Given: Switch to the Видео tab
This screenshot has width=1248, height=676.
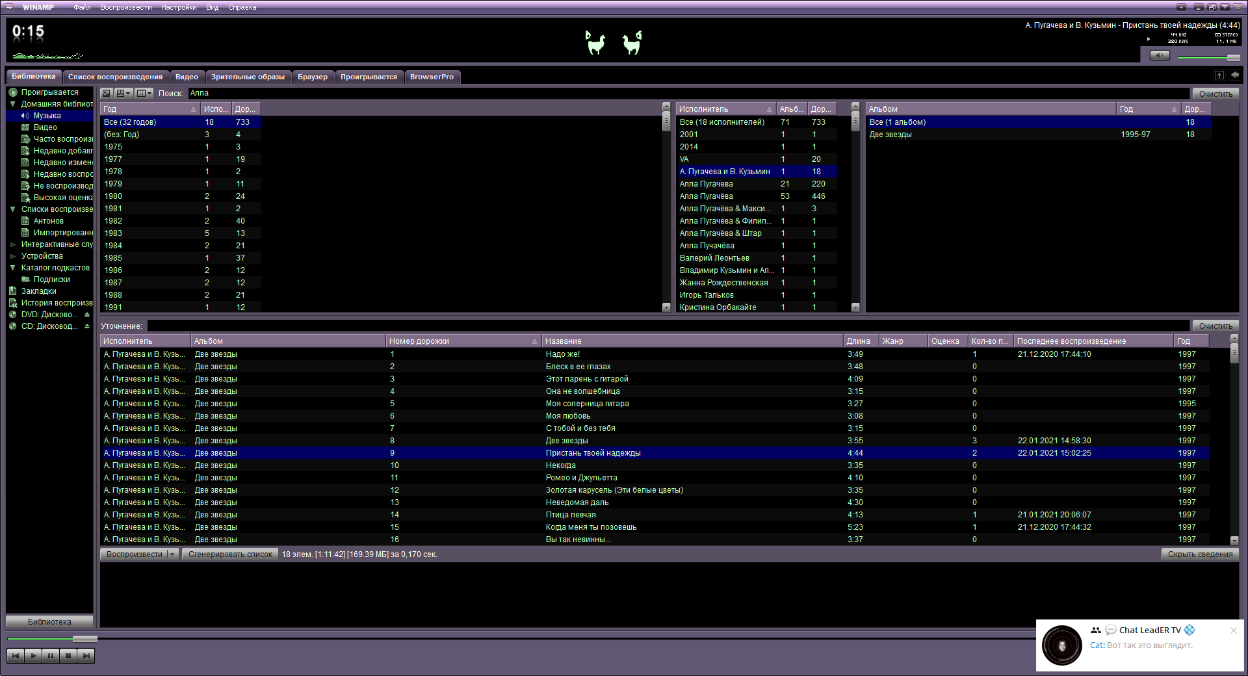Looking at the screenshot, I should (187, 77).
